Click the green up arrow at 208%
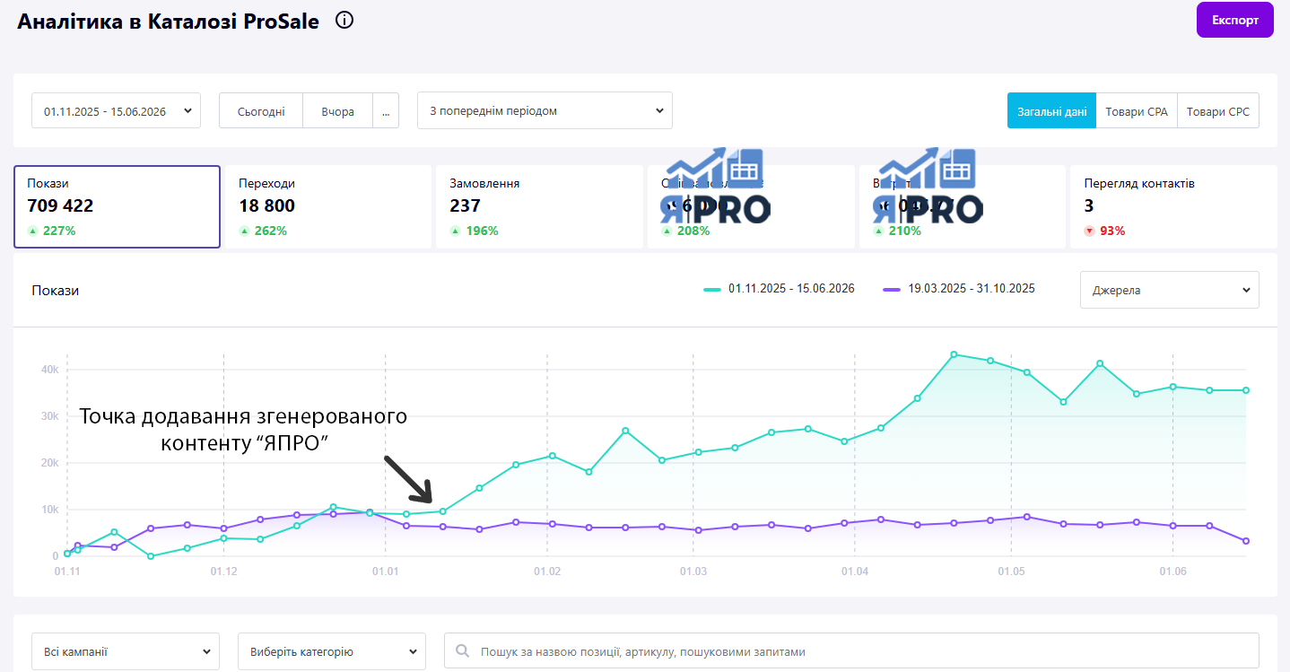This screenshot has height=672, width=1290. click(667, 231)
